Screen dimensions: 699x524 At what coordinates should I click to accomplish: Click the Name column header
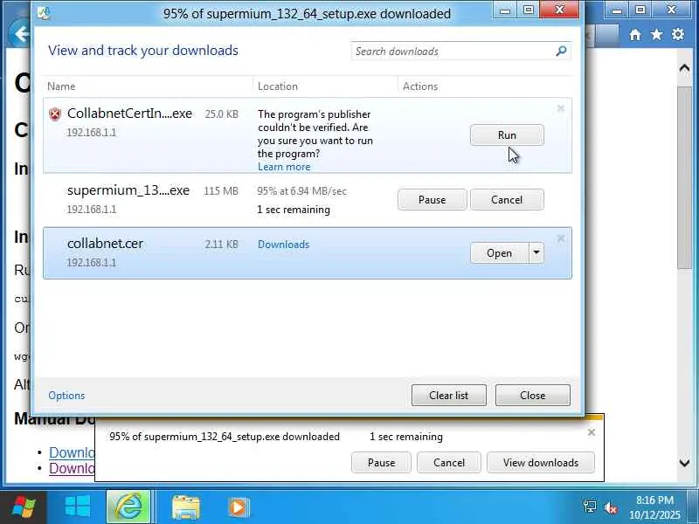[61, 86]
